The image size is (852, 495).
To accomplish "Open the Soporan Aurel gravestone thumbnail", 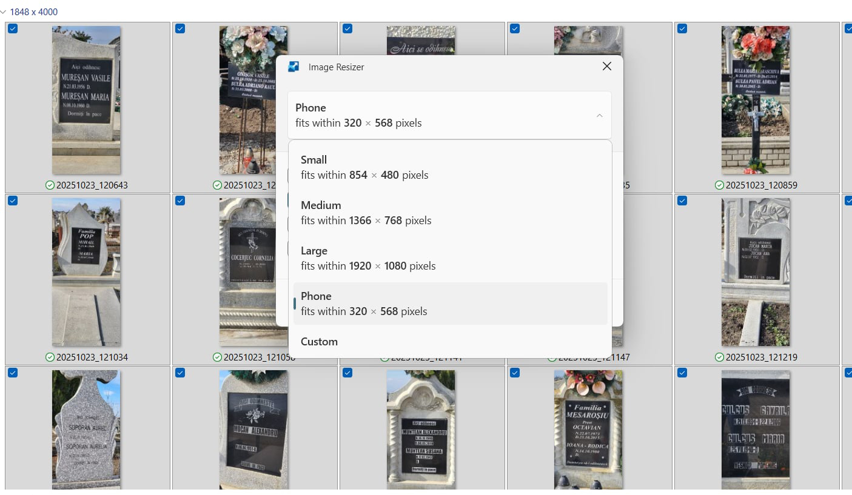I will click(86, 429).
